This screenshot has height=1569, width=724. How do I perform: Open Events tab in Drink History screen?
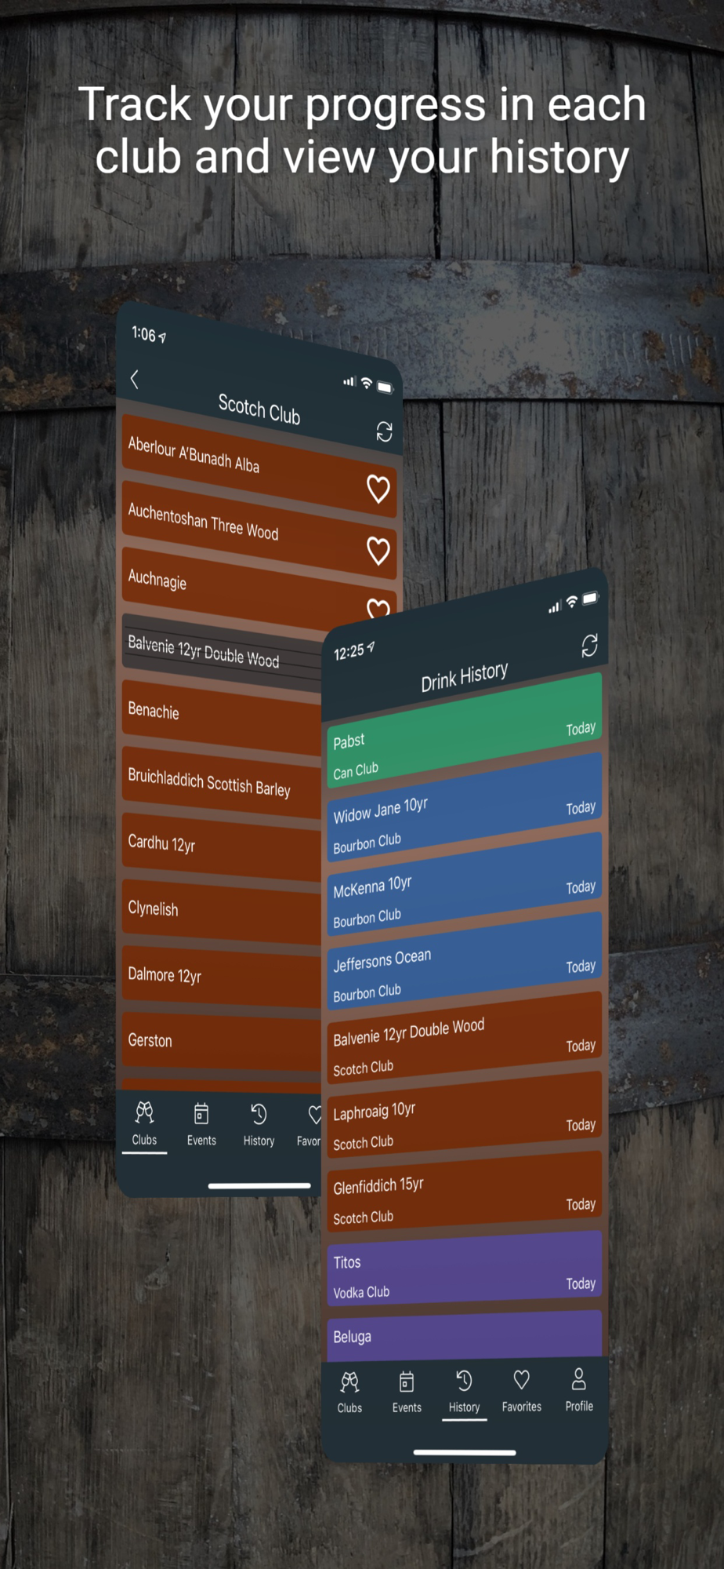[407, 1392]
